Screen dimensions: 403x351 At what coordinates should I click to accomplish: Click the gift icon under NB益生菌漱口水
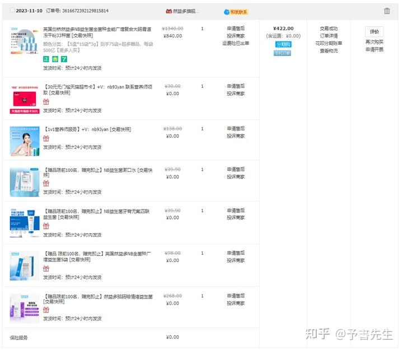[46, 184]
